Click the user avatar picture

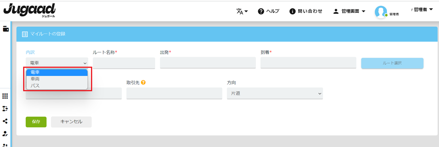pos(381,12)
